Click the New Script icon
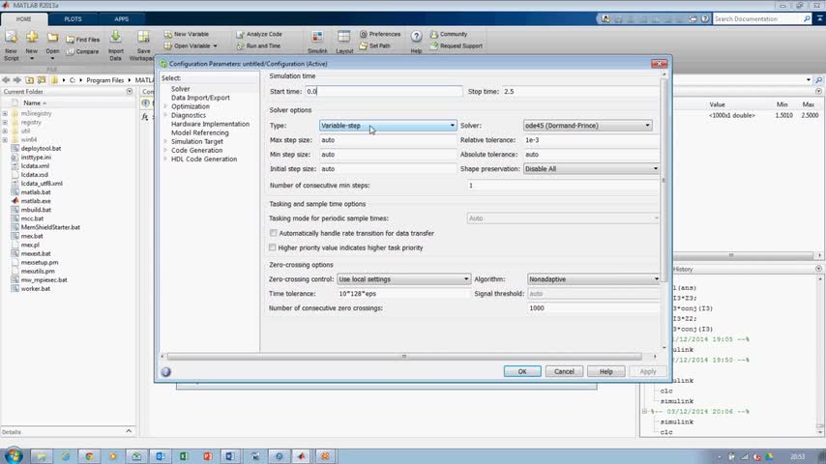The width and height of the screenshot is (826, 464). click(x=11, y=38)
